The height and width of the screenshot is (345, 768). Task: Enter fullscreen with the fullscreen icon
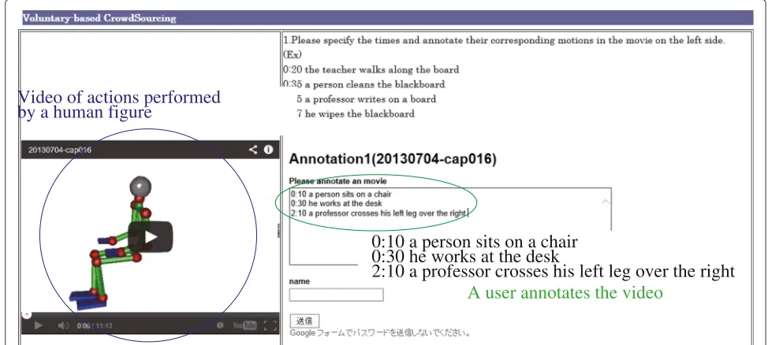tap(270, 325)
